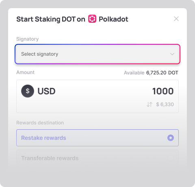Open the Select signatory dropdown
This screenshot has width=195, height=187.
point(97,54)
